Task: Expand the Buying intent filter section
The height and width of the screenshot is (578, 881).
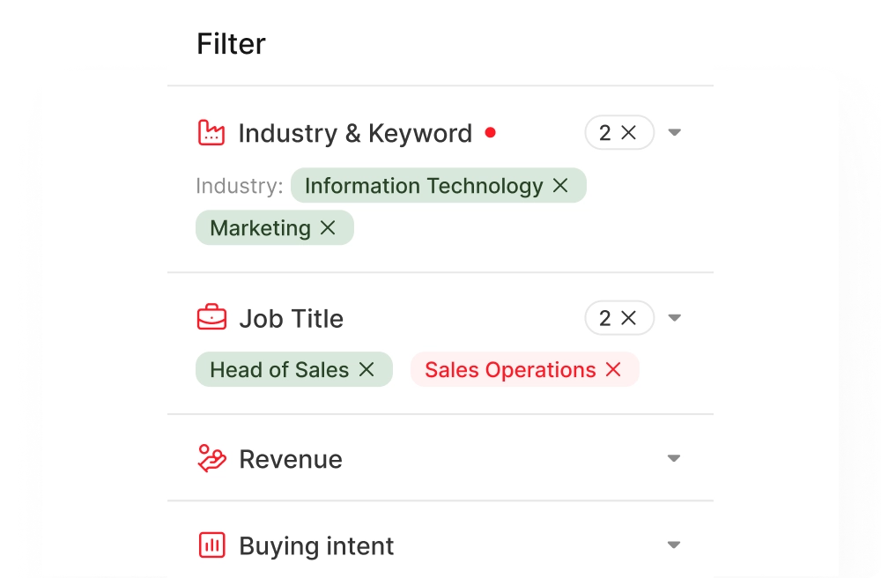Action: 673,545
